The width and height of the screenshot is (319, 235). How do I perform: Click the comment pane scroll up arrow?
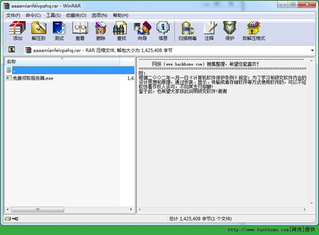point(311,61)
